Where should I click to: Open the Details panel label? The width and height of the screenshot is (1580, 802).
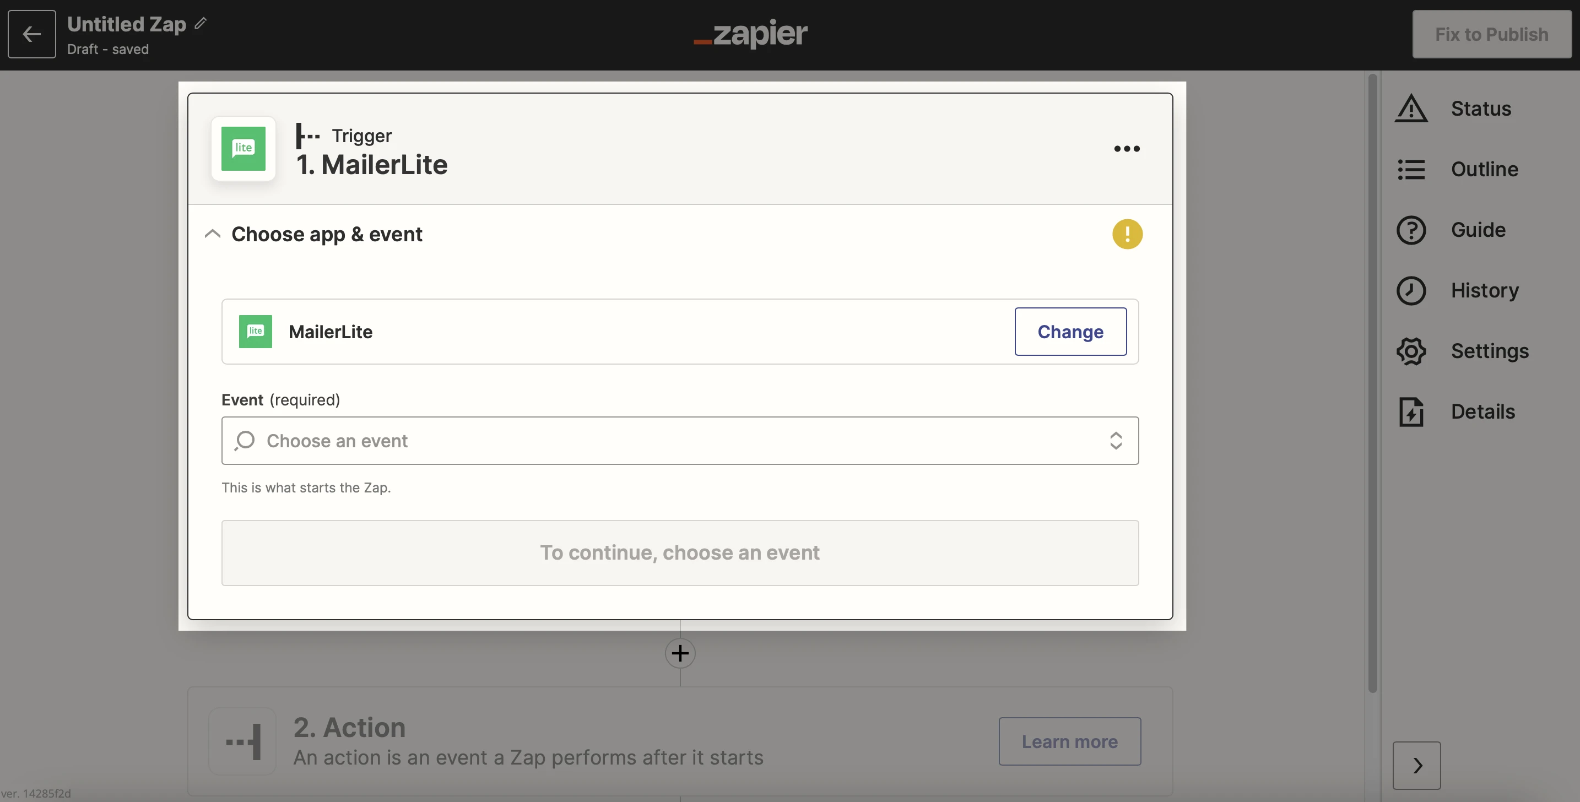[x=1482, y=412]
